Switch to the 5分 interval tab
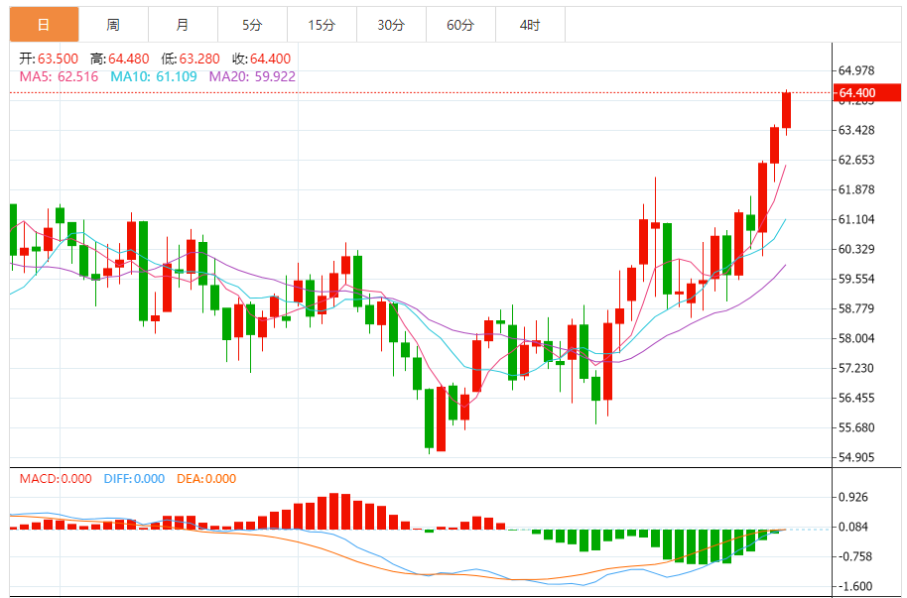907x598 pixels. (252, 25)
